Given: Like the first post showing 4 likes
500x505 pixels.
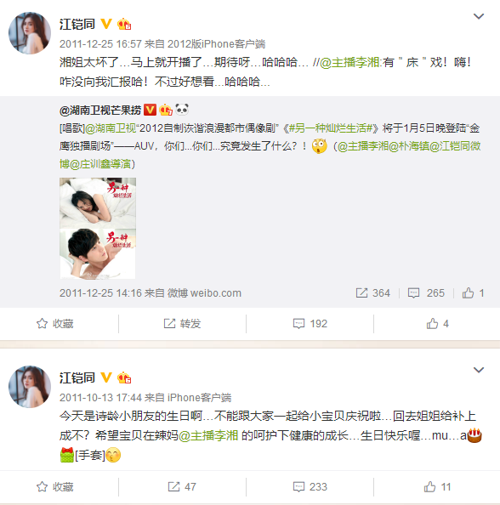Looking at the screenshot, I should (x=437, y=323).
